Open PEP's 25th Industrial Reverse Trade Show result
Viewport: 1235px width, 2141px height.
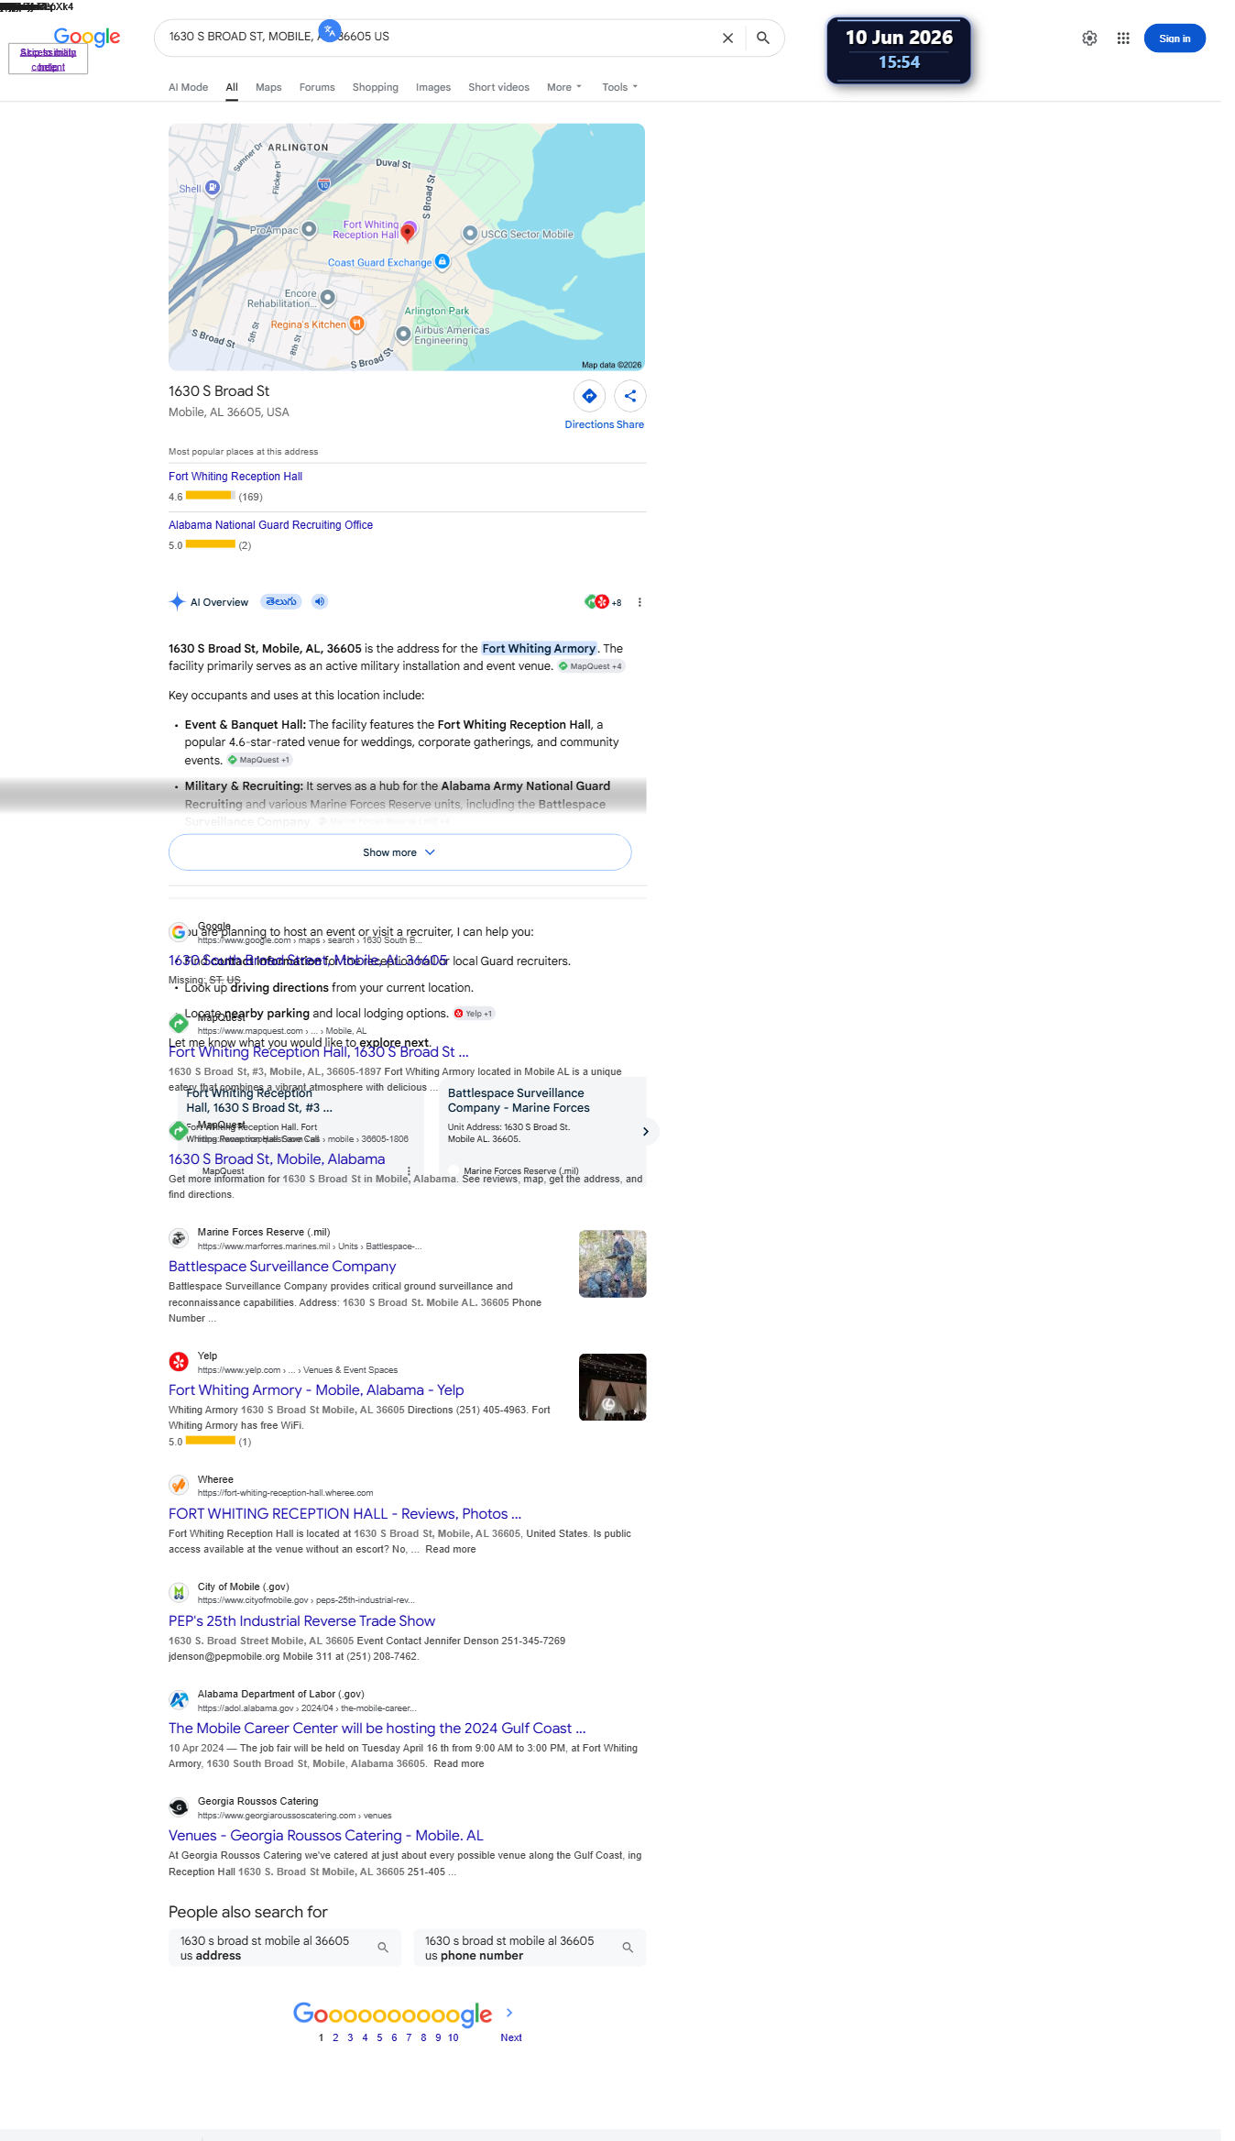coord(302,1621)
